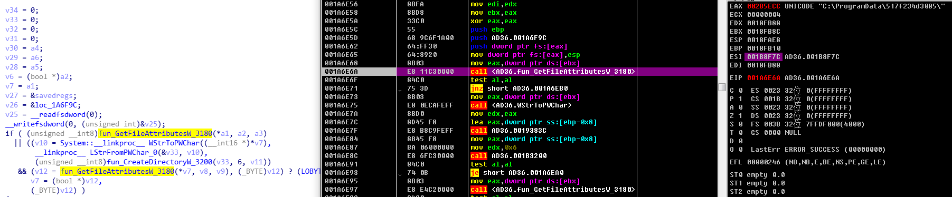Click the highlighted ESI value 001B8F7C
This screenshot has height=197, width=952.
click(x=764, y=57)
